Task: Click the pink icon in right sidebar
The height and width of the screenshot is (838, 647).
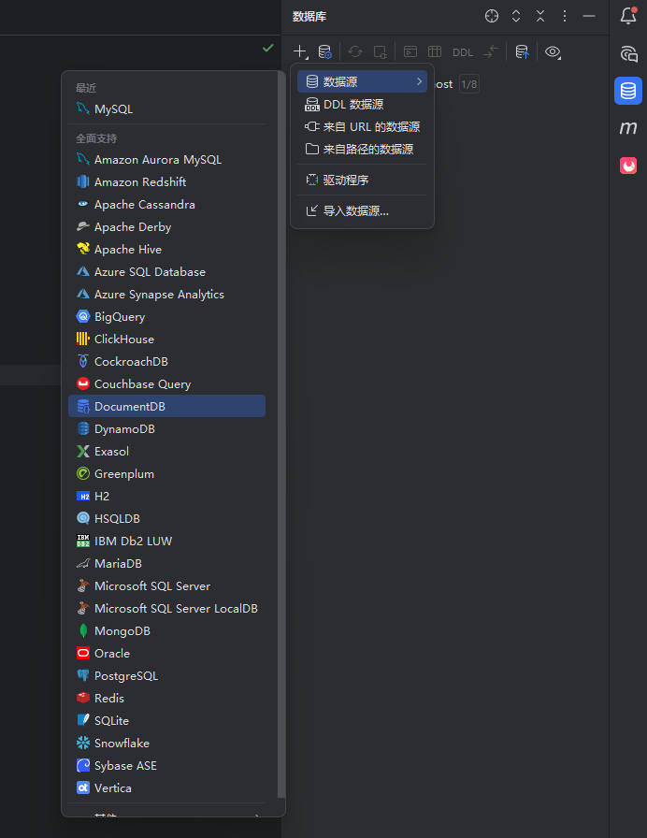Action: tap(628, 166)
